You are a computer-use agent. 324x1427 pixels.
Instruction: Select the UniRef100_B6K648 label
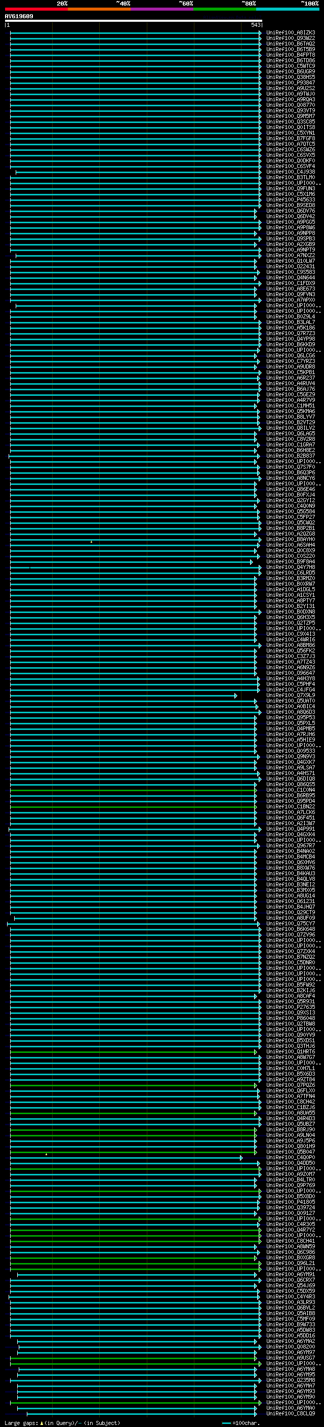pyautogui.click(x=291, y=929)
